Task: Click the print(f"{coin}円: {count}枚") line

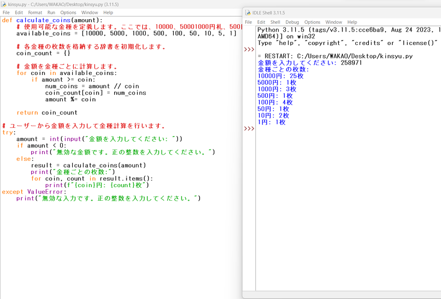Action: click(97, 185)
